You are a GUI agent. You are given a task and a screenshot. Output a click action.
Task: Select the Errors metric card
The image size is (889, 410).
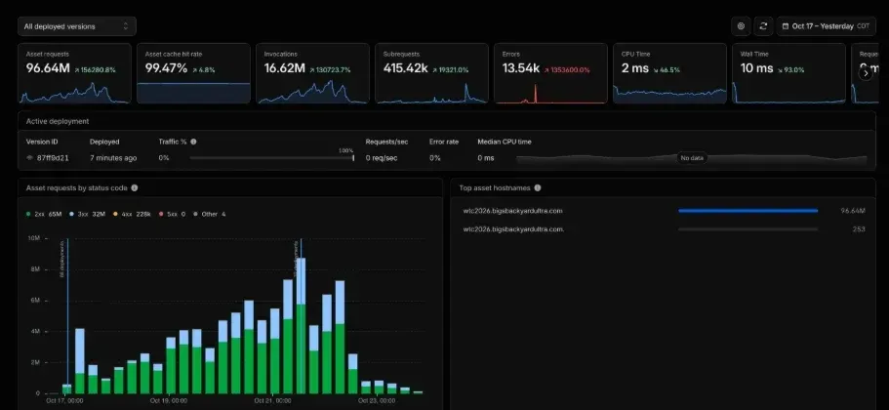pyautogui.click(x=550, y=73)
